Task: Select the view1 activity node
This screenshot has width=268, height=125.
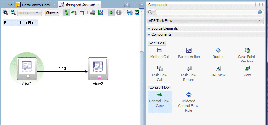Action: [27, 68]
